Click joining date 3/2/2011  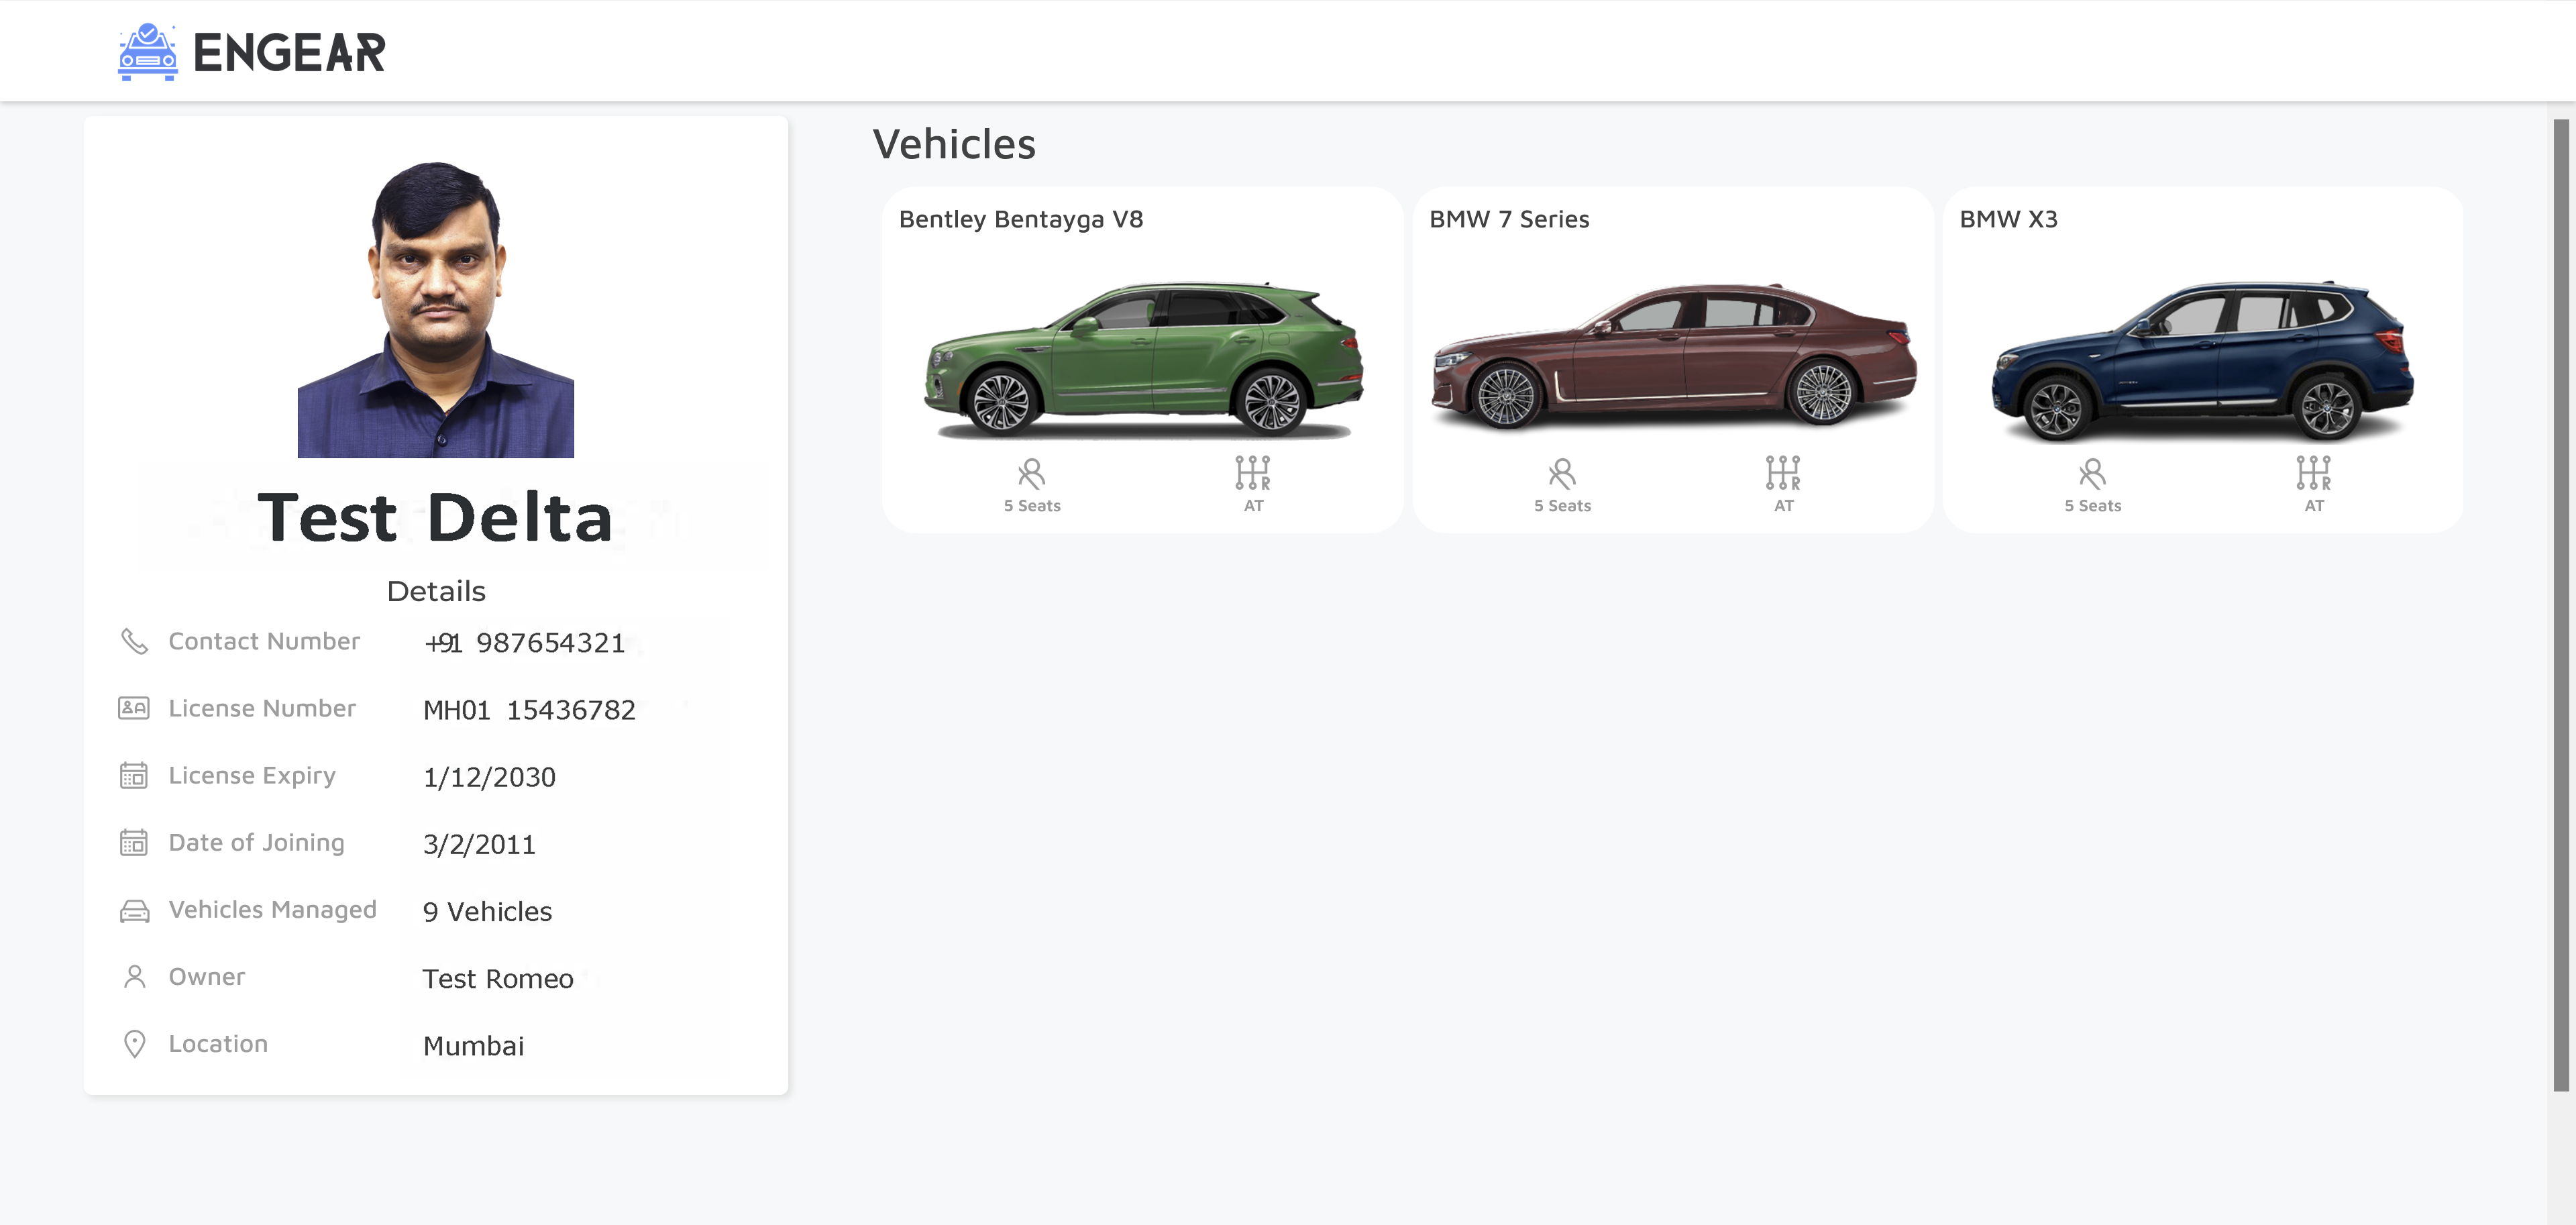(x=479, y=844)
